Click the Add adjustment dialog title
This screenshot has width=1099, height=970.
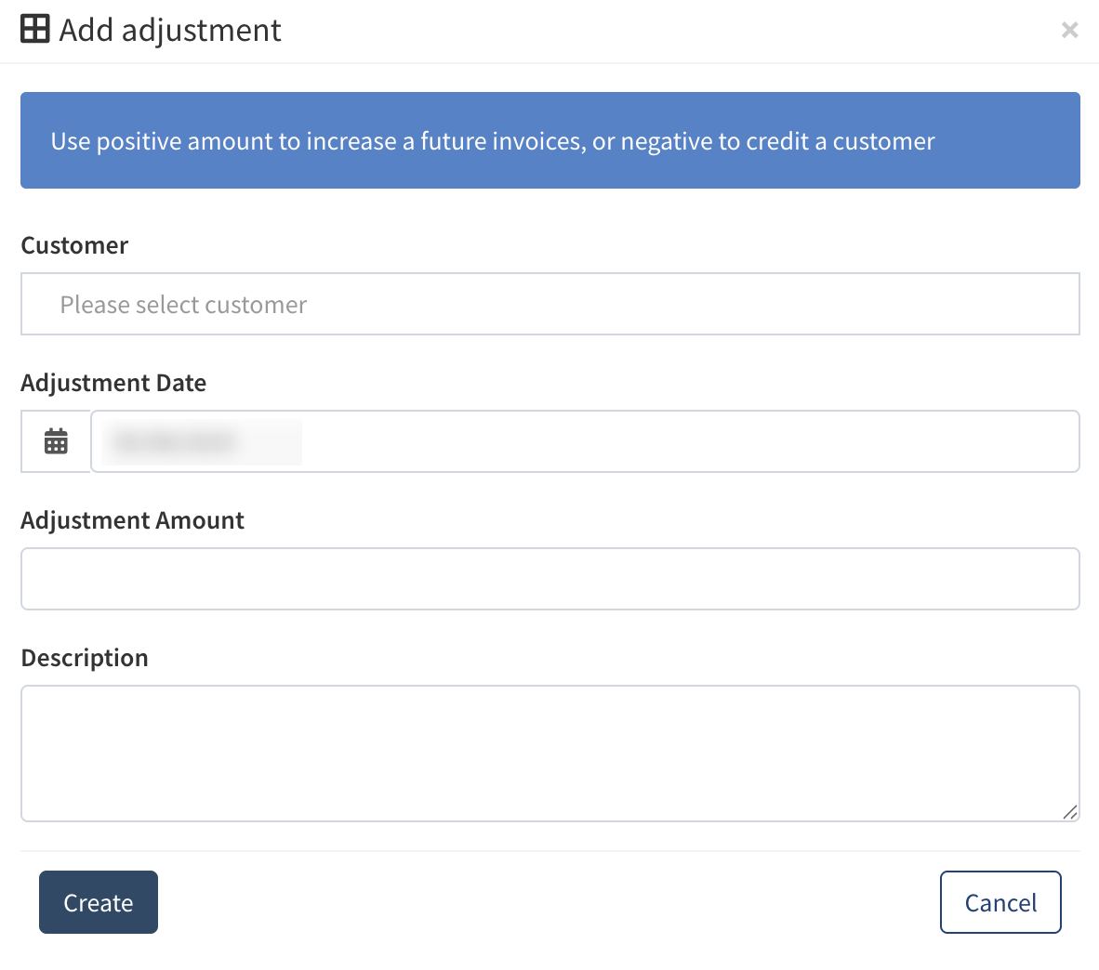point(170,30)
